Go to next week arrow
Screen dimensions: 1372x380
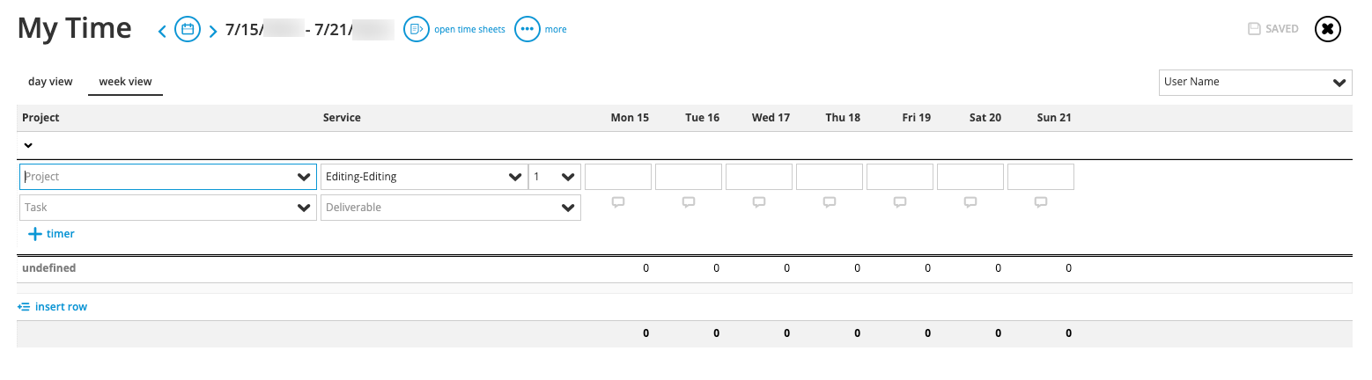(x=213, y=32)
